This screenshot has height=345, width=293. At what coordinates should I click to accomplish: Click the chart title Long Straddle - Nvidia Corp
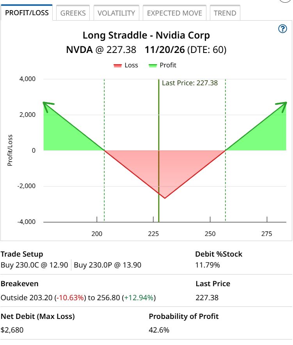click(x=146, y=35)
